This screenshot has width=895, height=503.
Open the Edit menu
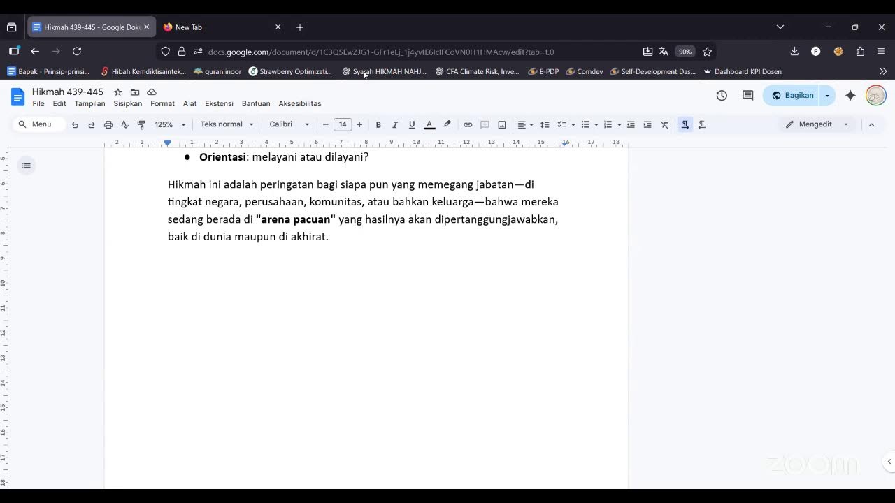pyautogui.click(x=59, y=103)
